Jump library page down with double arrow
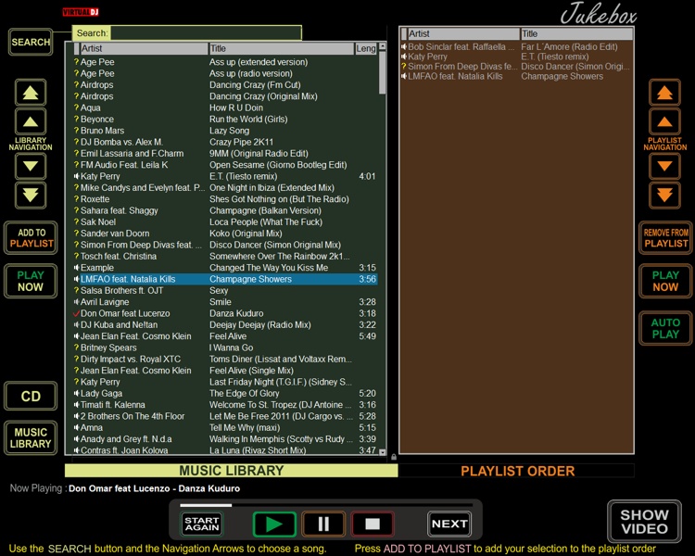The image size is (695, 556). tap(31, 196)
